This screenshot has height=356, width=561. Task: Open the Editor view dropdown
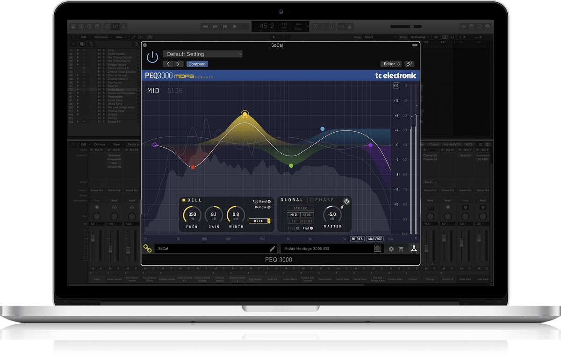point(391,64)
